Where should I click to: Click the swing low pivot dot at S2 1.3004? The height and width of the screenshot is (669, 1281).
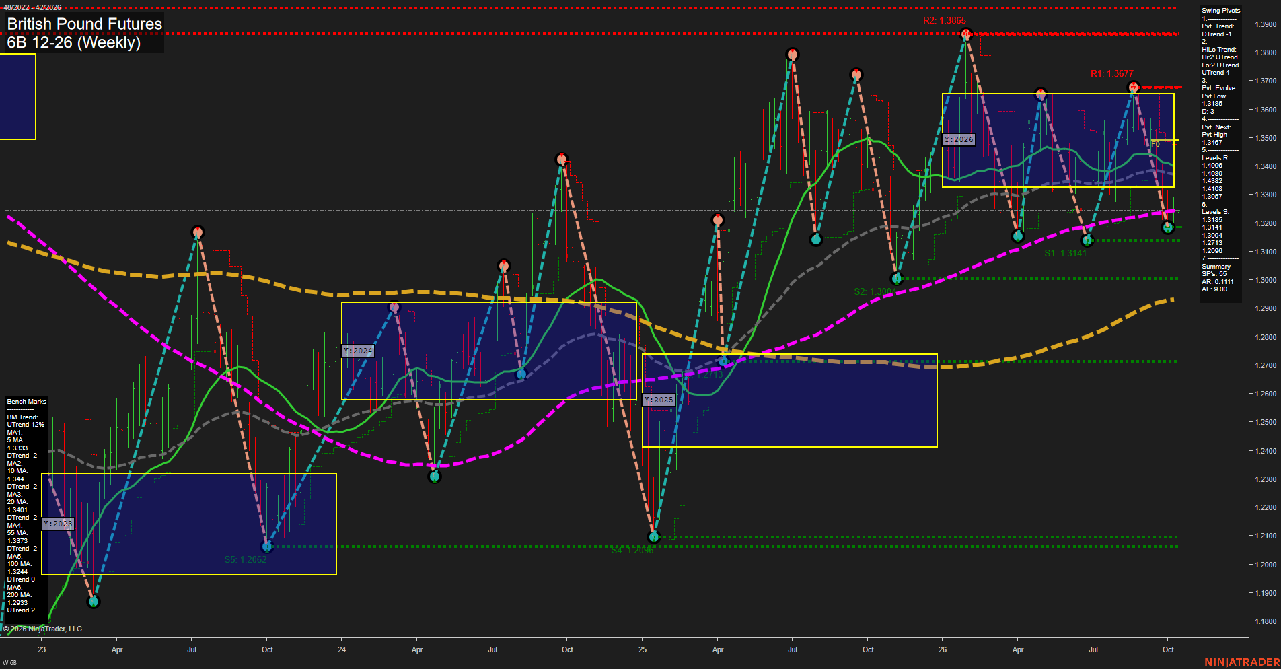pyautogui.click(x=896, y=278)
